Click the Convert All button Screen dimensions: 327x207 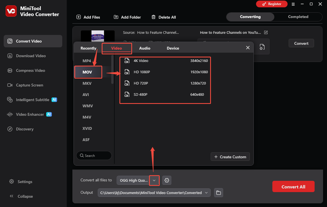click(293, 186)
